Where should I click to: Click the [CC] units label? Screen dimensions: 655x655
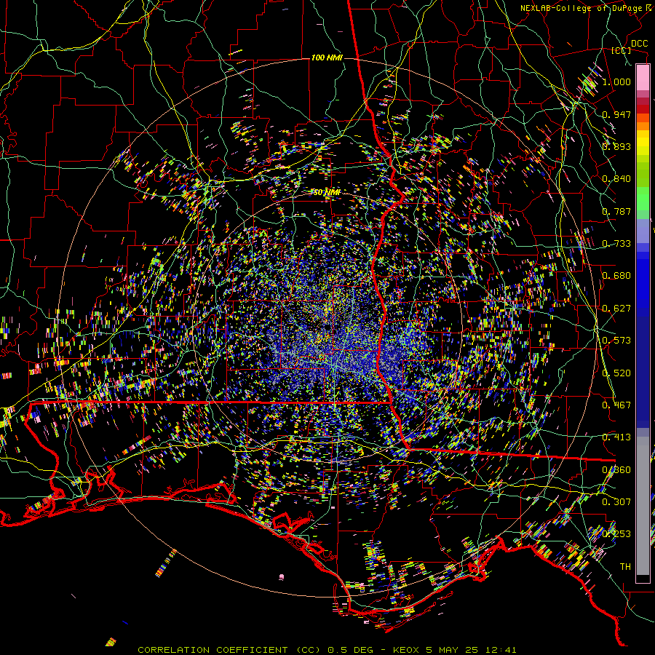(622, 50)
